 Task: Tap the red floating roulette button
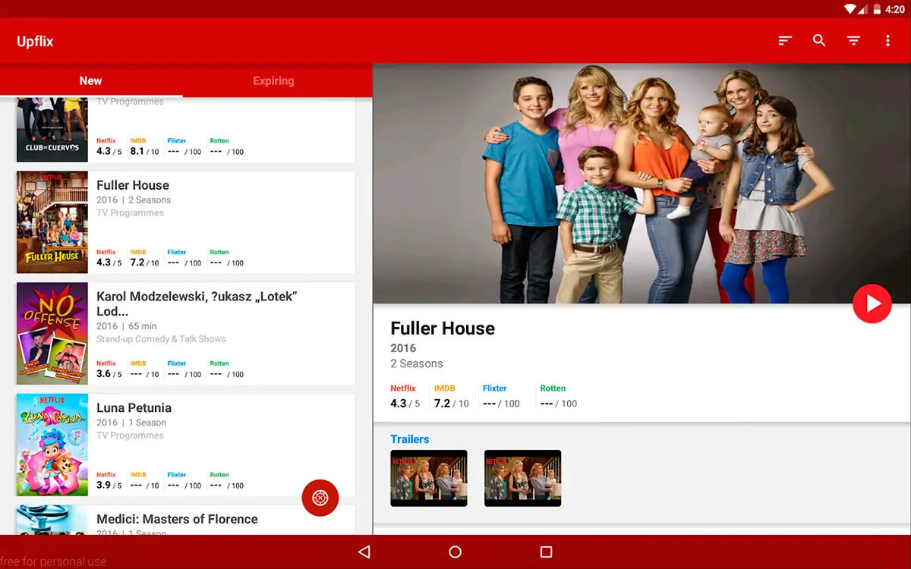click(320, 498)
